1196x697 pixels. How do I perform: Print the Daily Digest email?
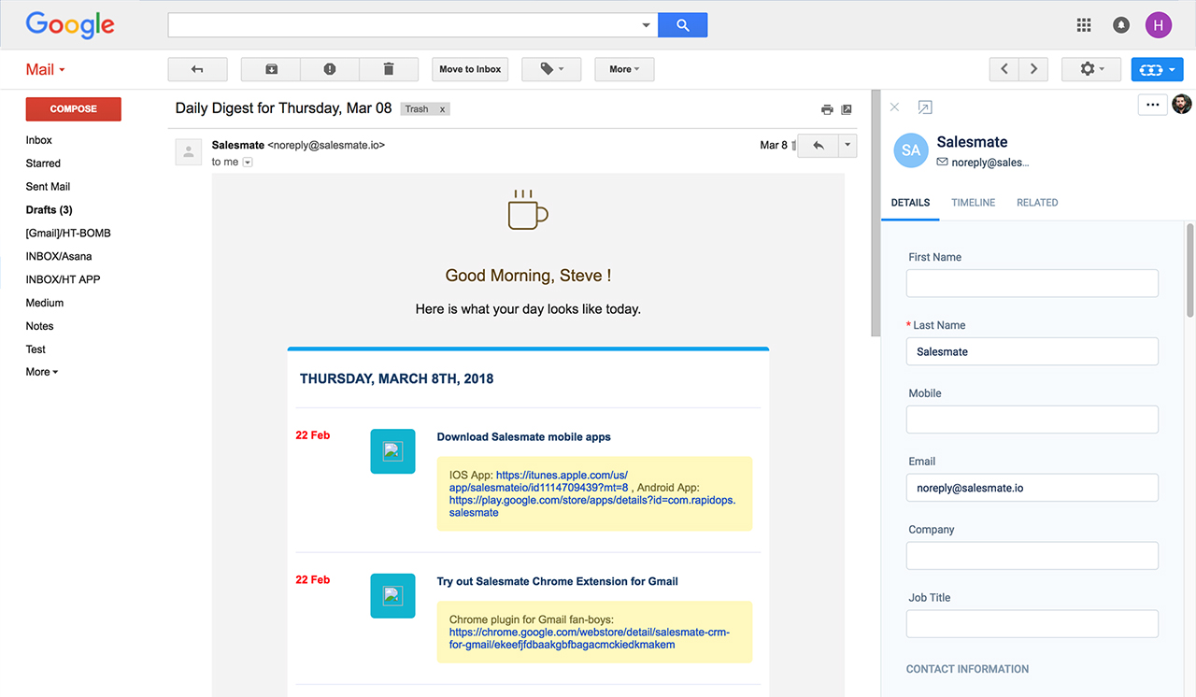coord(827,109)
